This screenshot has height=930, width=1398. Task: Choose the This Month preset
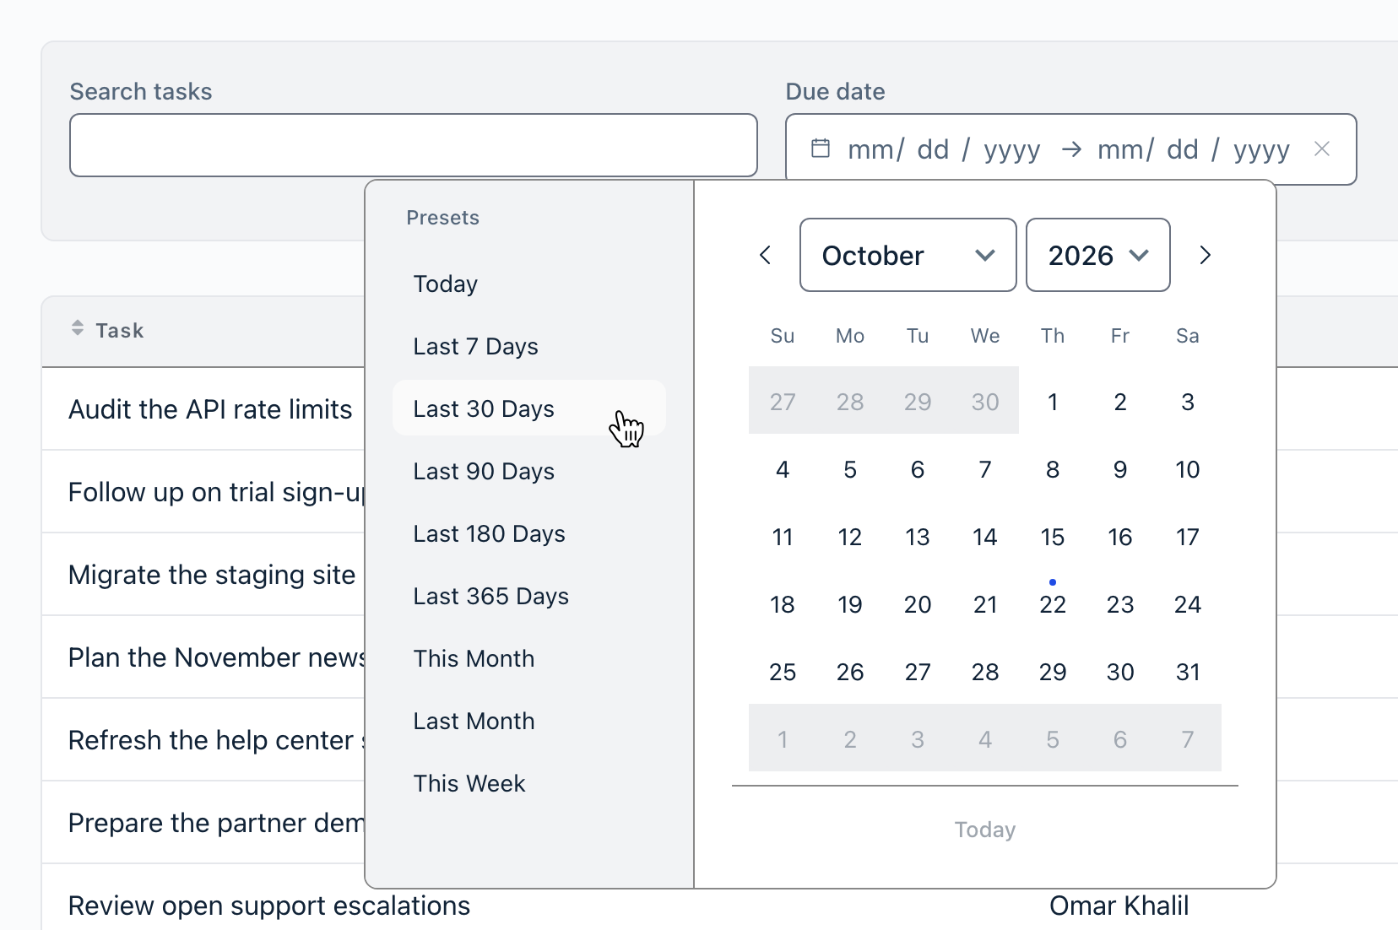coord(529,658)
